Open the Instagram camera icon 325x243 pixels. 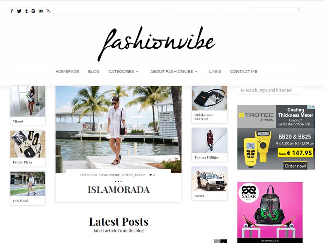tap(33, 11)
